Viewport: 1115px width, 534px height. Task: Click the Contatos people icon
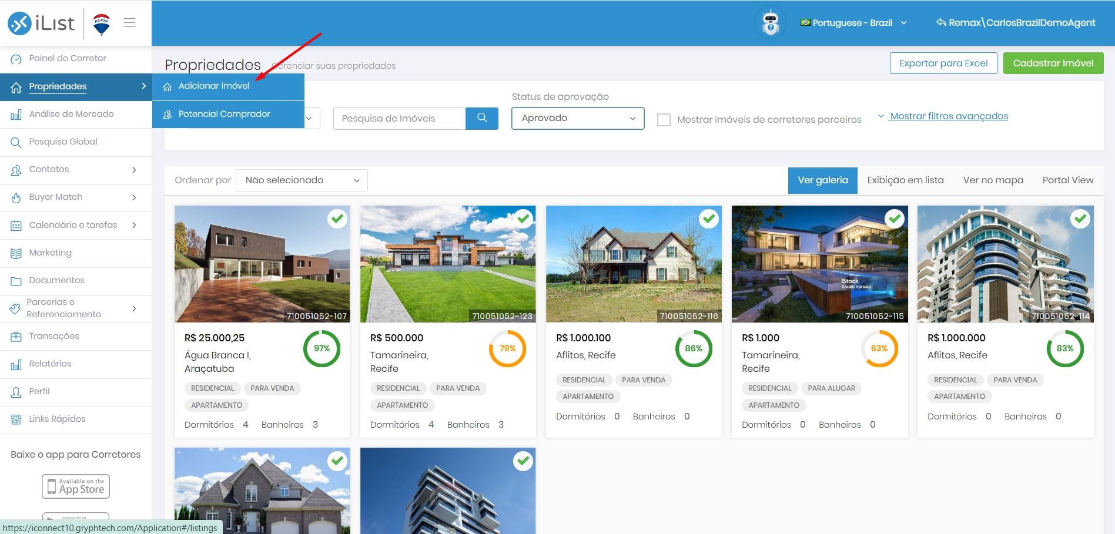coord(16,170)
